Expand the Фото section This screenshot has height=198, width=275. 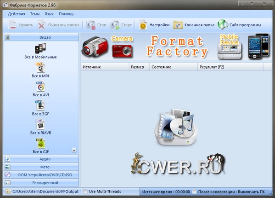41,167
